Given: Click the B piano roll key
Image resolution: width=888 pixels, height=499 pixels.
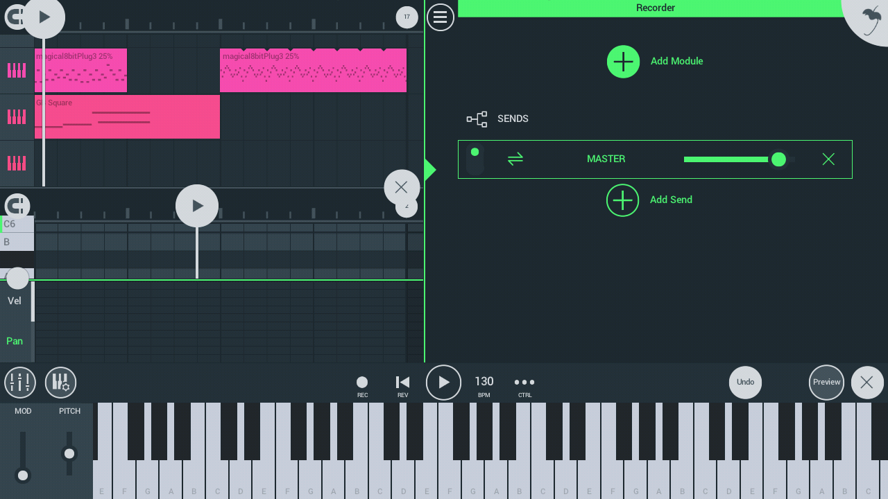Looking at the screenshot, I should pos(17,242).
